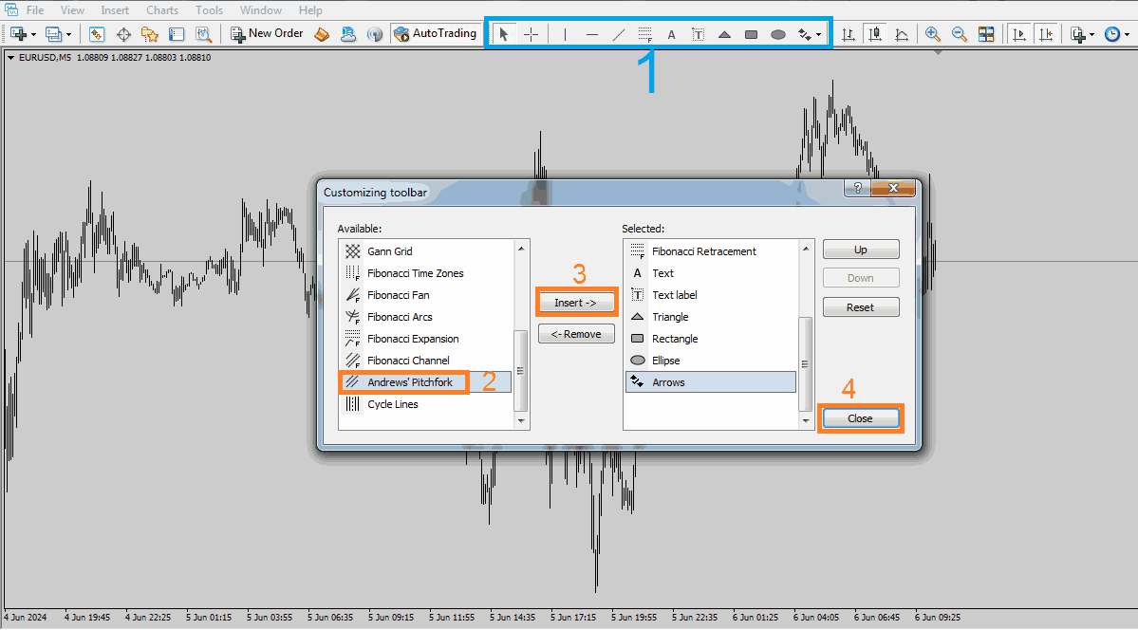Pick the Trendline drawing tool
Viewport: 1138px width, 630px height.
619,34
